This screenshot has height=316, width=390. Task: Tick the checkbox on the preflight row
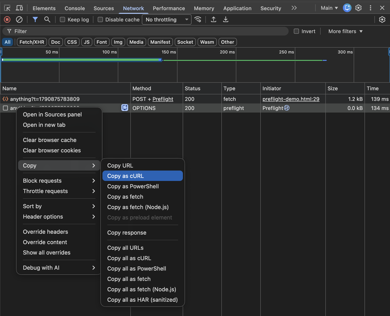pyautogui.click(x=5, y=108)
